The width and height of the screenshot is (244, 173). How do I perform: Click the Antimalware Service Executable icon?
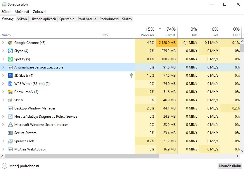[10, 67]
